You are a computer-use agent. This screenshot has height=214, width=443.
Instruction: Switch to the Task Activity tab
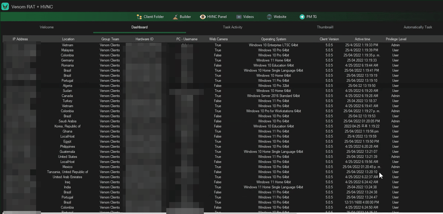click(232, 27)
